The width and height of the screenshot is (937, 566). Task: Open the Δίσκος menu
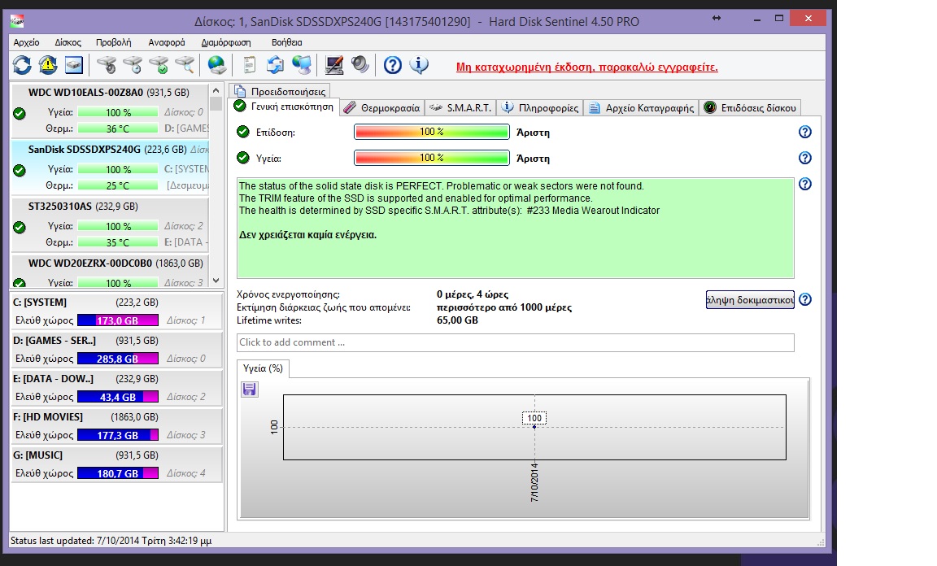pyautogui.click(x=68, y=42)
